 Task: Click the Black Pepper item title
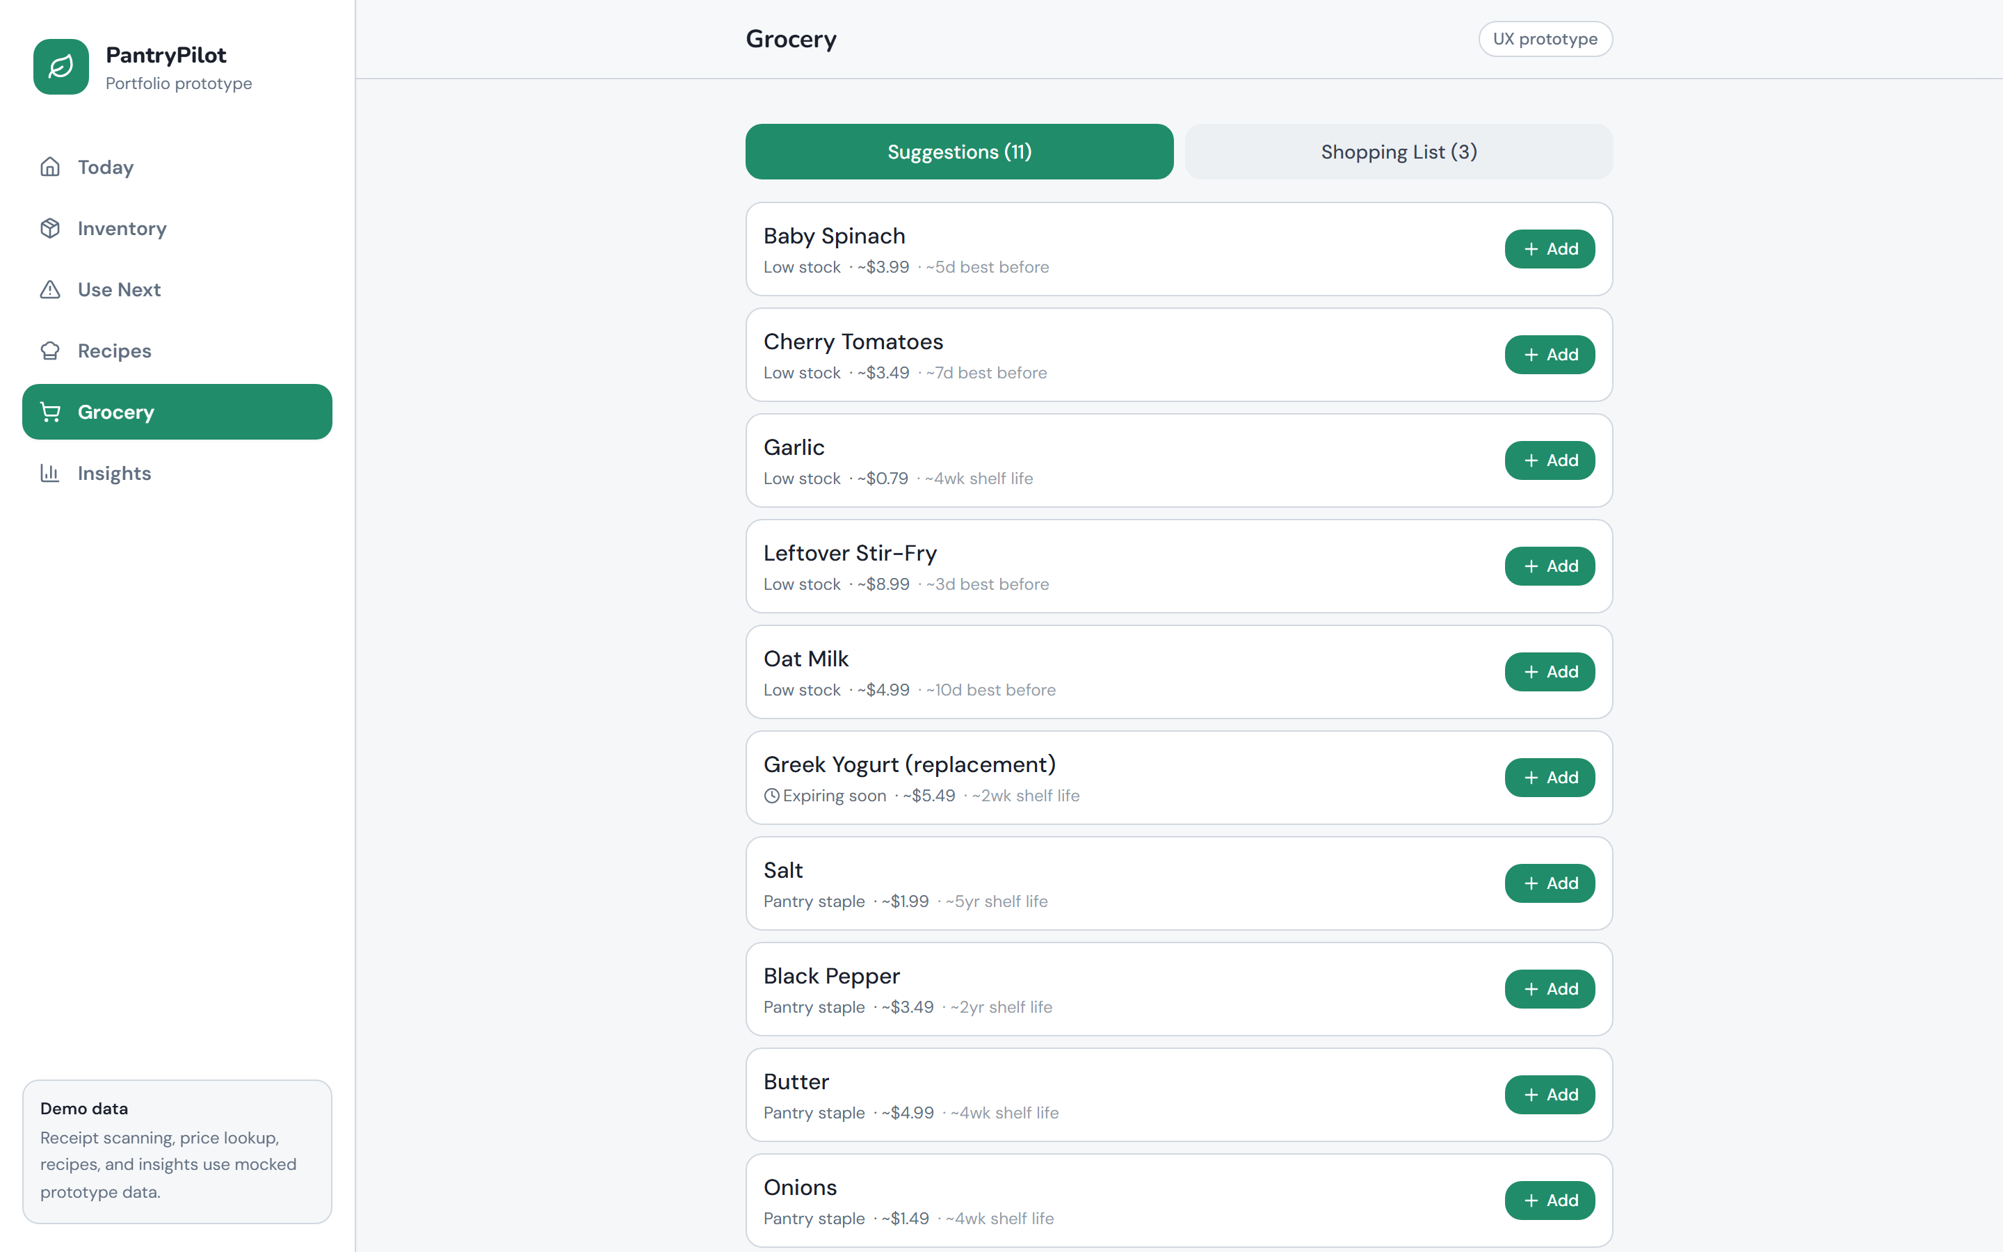click(x=831, y=977)
